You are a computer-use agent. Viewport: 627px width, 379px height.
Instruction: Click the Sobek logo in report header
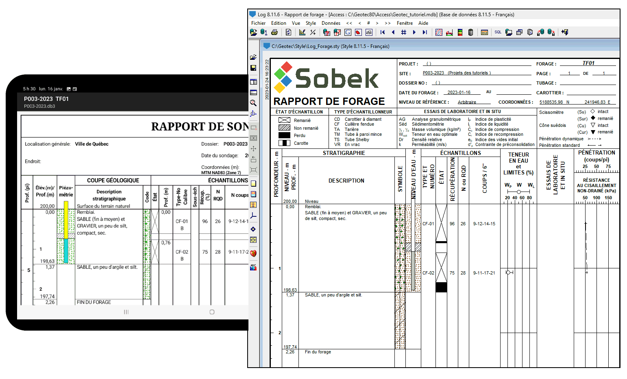[x=326, y=77]
